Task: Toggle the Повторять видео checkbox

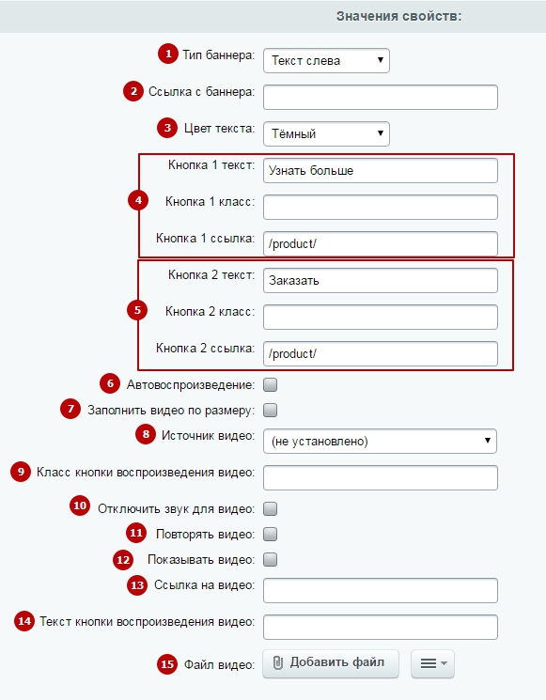Action: [270, 535]
